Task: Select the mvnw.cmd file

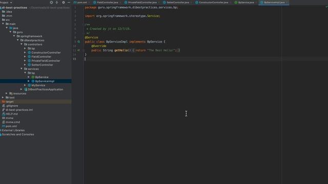Action: pos(13,122)
